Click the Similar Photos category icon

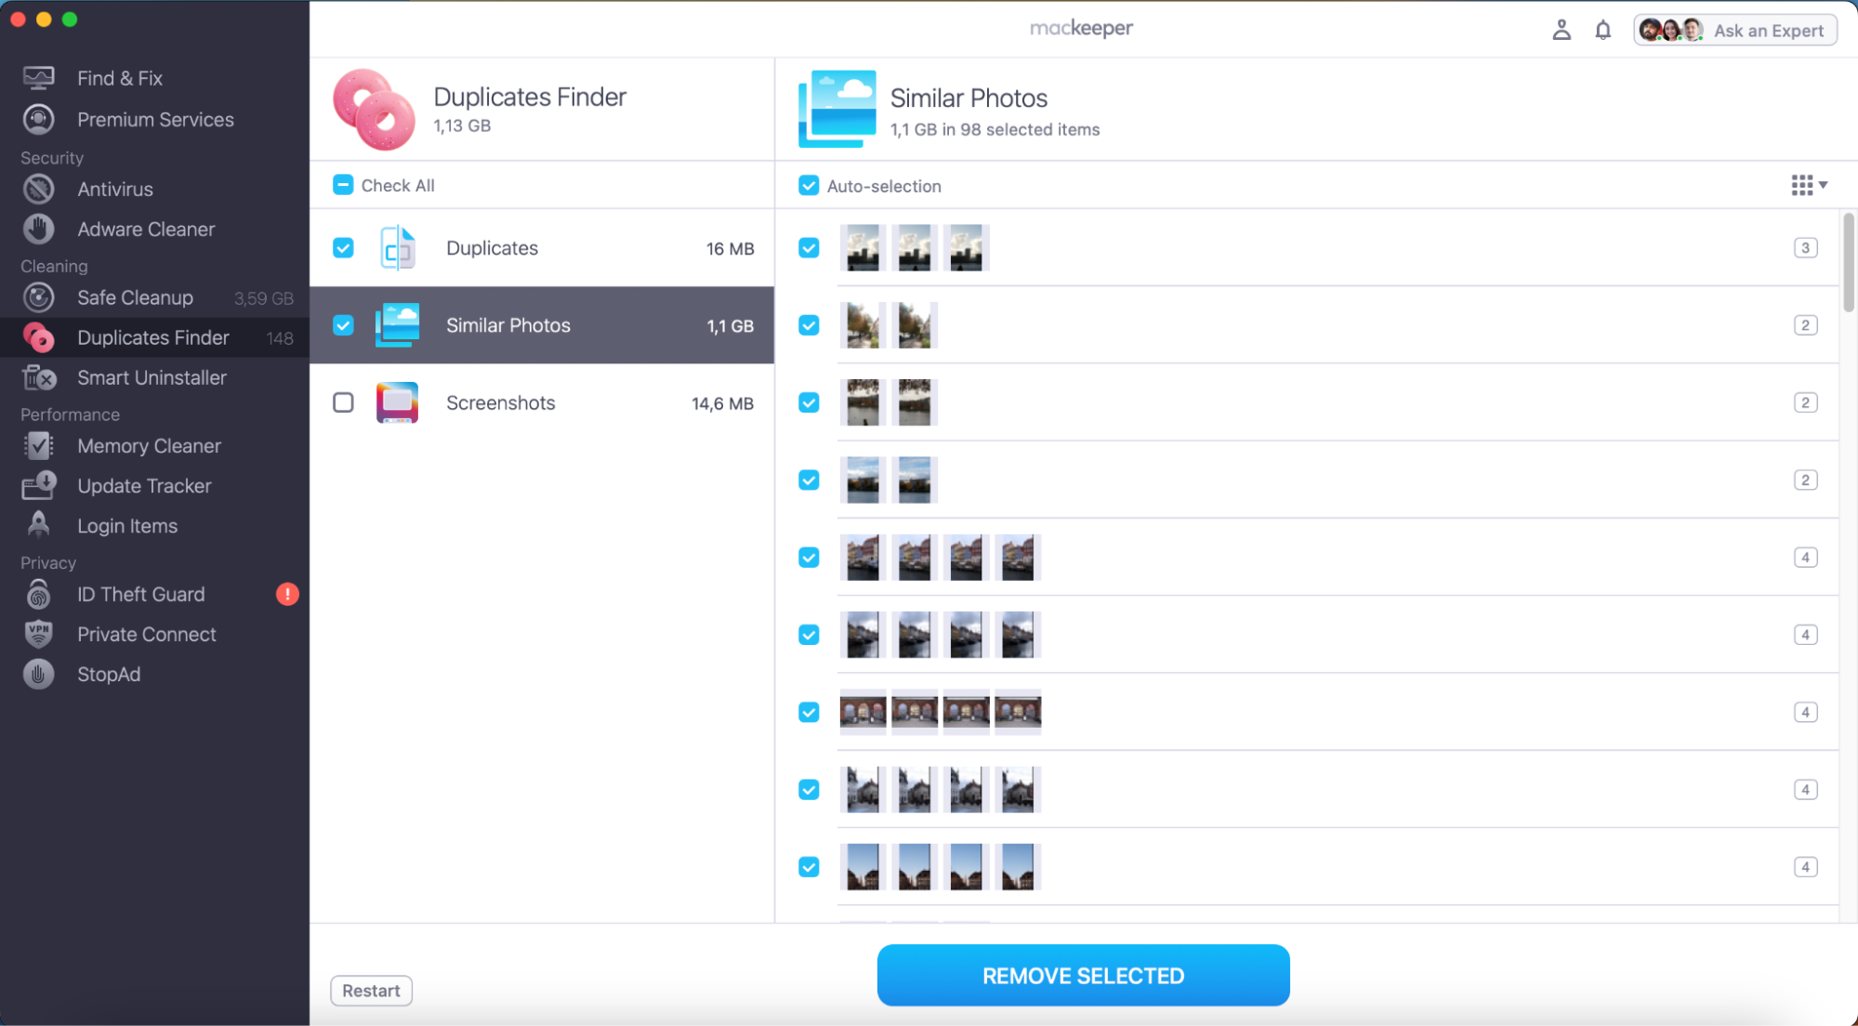398,325
